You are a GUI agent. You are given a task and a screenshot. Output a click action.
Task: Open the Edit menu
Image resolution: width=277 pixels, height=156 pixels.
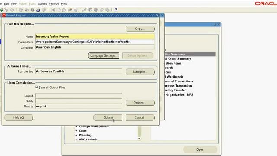click(6, 4)
